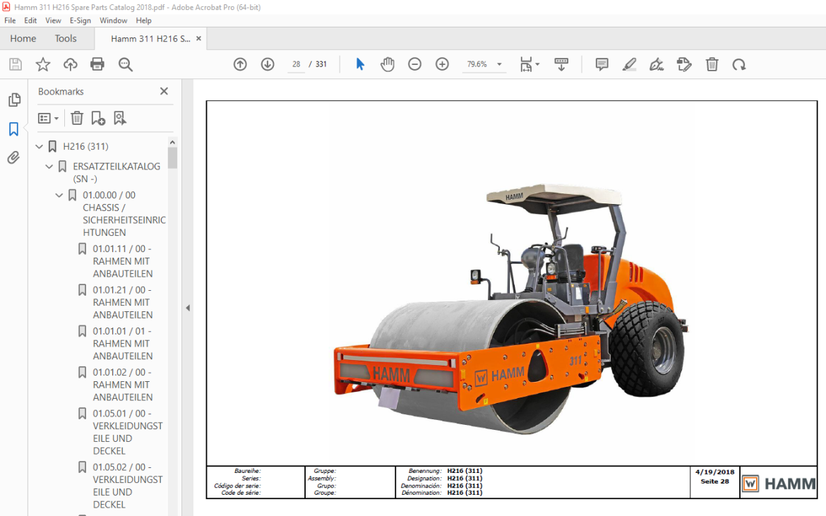Open the sign document pen tool
This screenshot has height=516, width=826.
coord(657,64)
